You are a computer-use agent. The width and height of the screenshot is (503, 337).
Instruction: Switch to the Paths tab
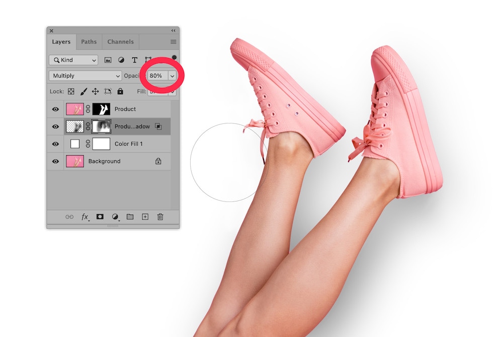click(x=89, y=42)
